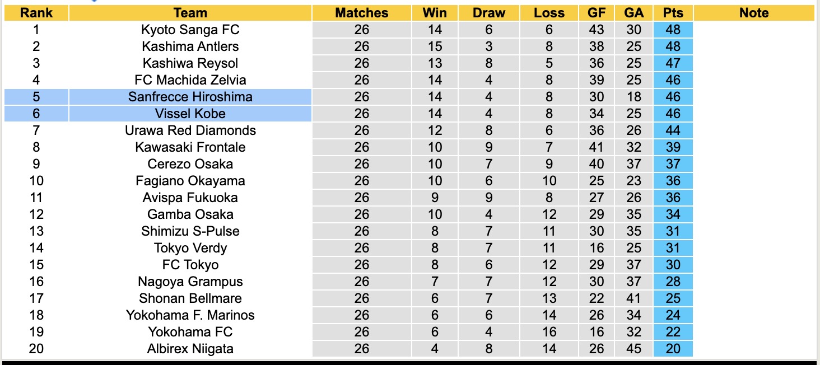Click the Rank column header

click(36, 13)
